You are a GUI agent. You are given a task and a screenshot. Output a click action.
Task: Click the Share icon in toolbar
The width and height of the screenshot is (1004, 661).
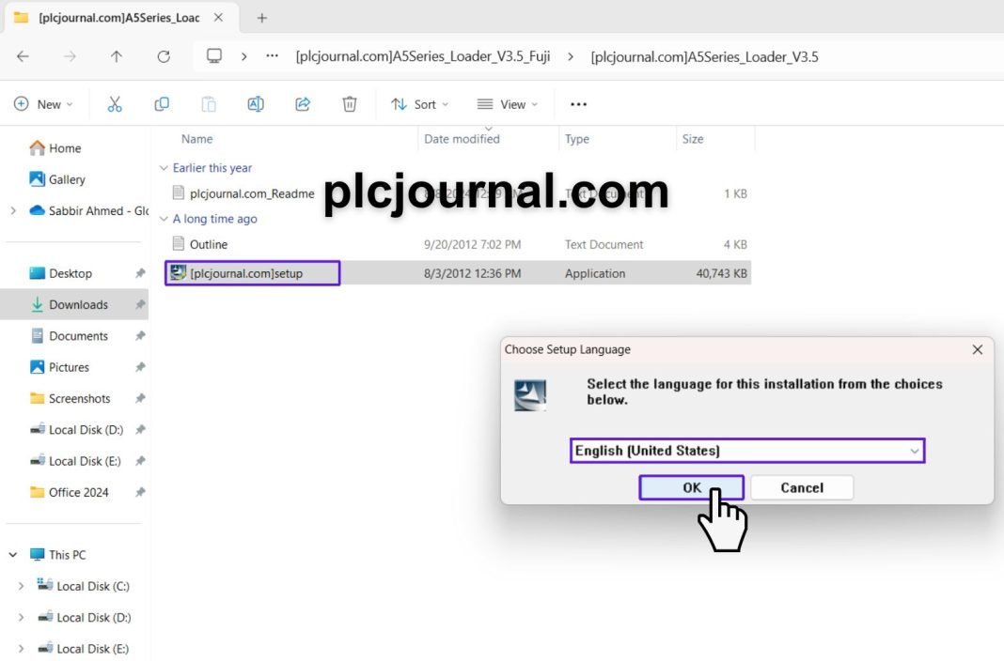[x=303, y=104]
